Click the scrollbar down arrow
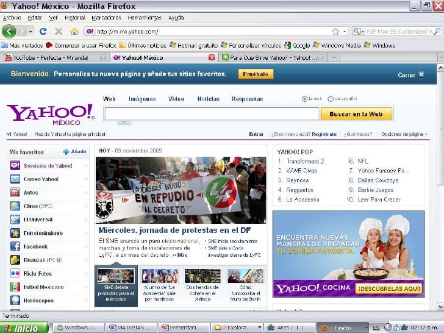The height and width of the screenshot is (333, 444). tap(440, 307)
